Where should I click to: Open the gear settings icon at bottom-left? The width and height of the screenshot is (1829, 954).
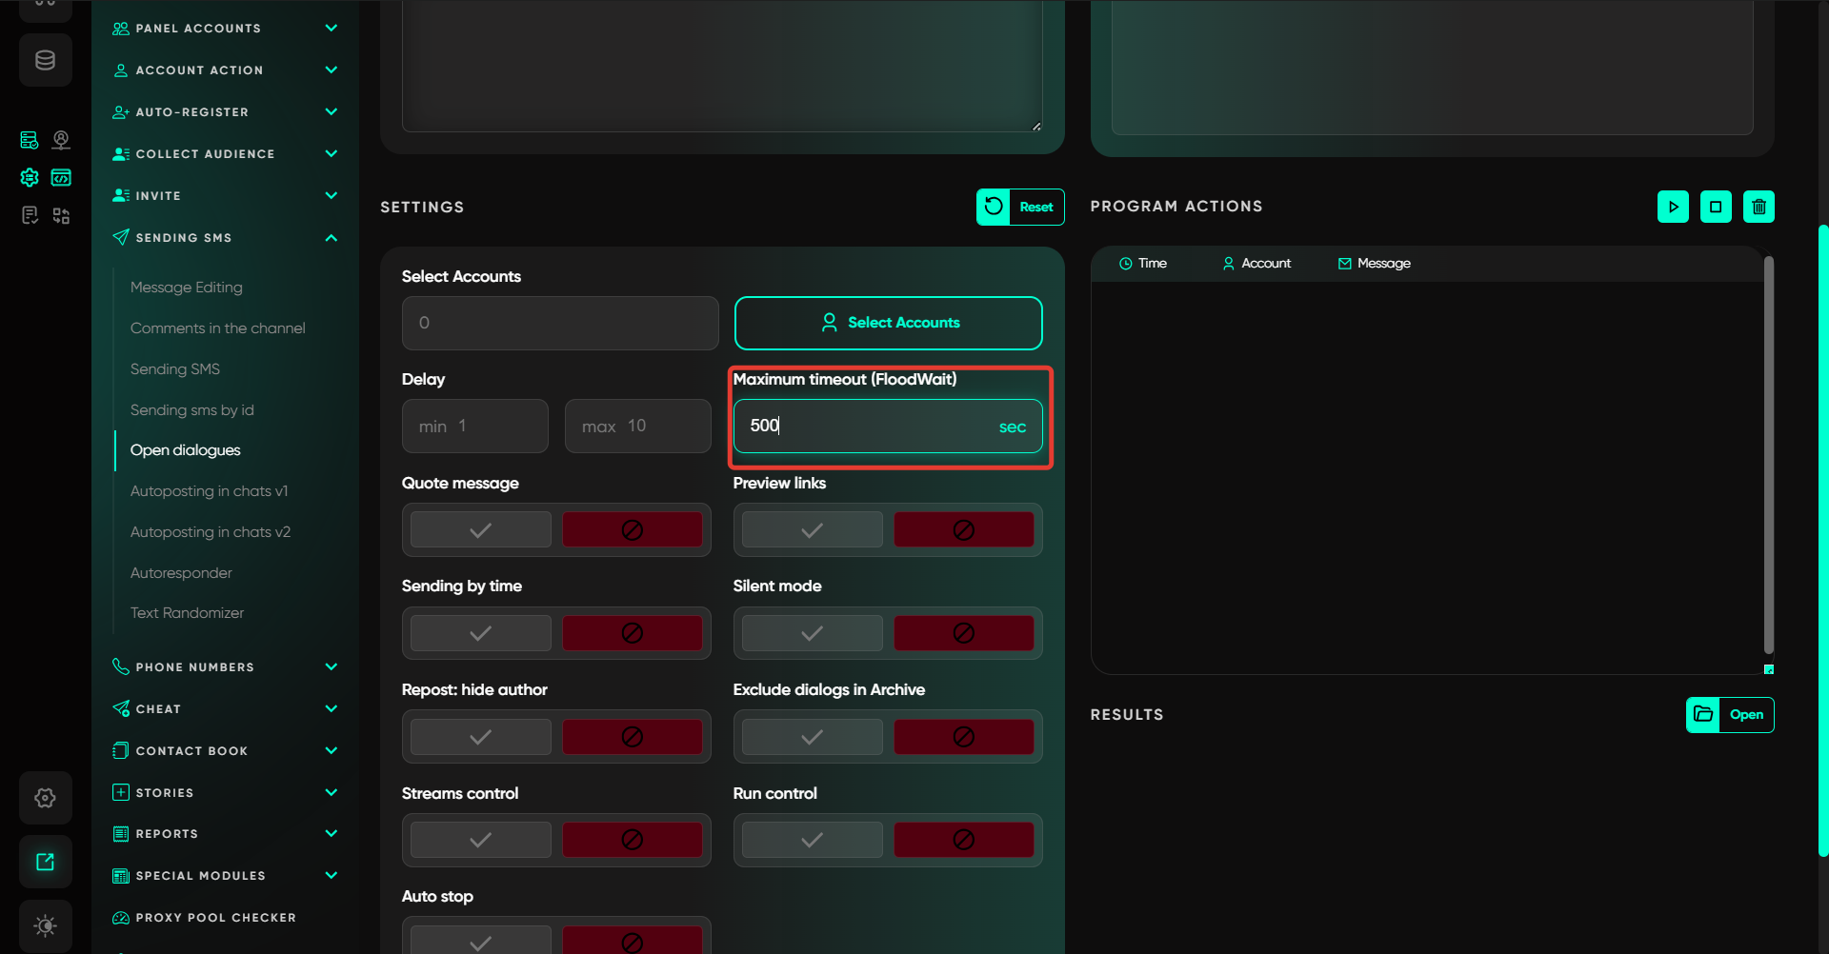point(45,798)
